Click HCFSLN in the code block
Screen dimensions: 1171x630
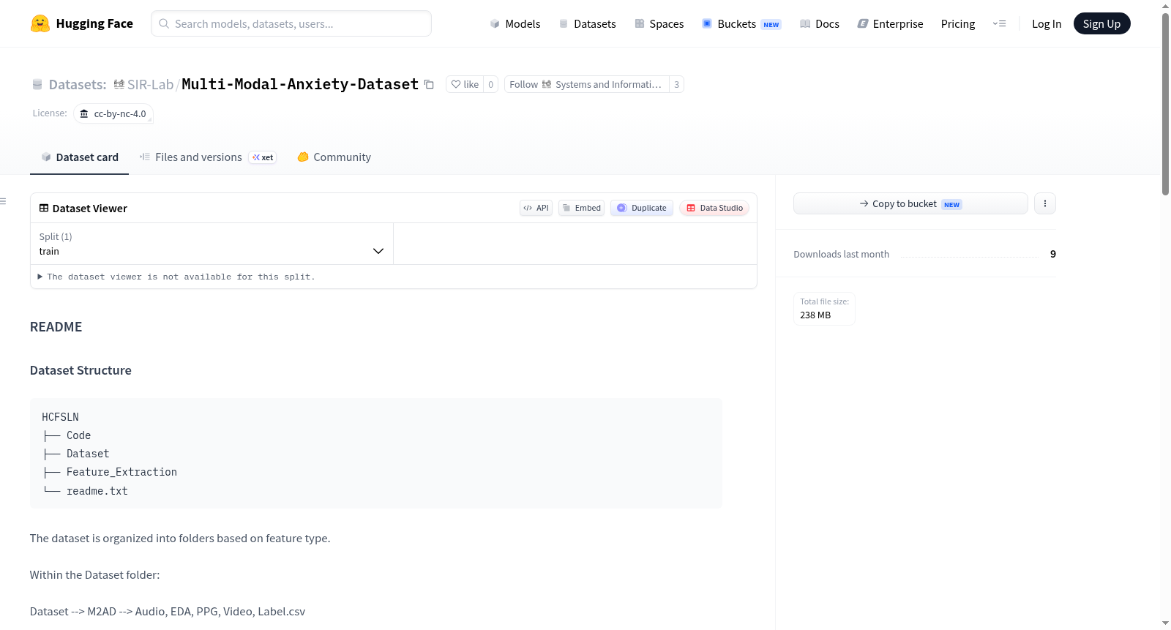(x=60, y=417)
